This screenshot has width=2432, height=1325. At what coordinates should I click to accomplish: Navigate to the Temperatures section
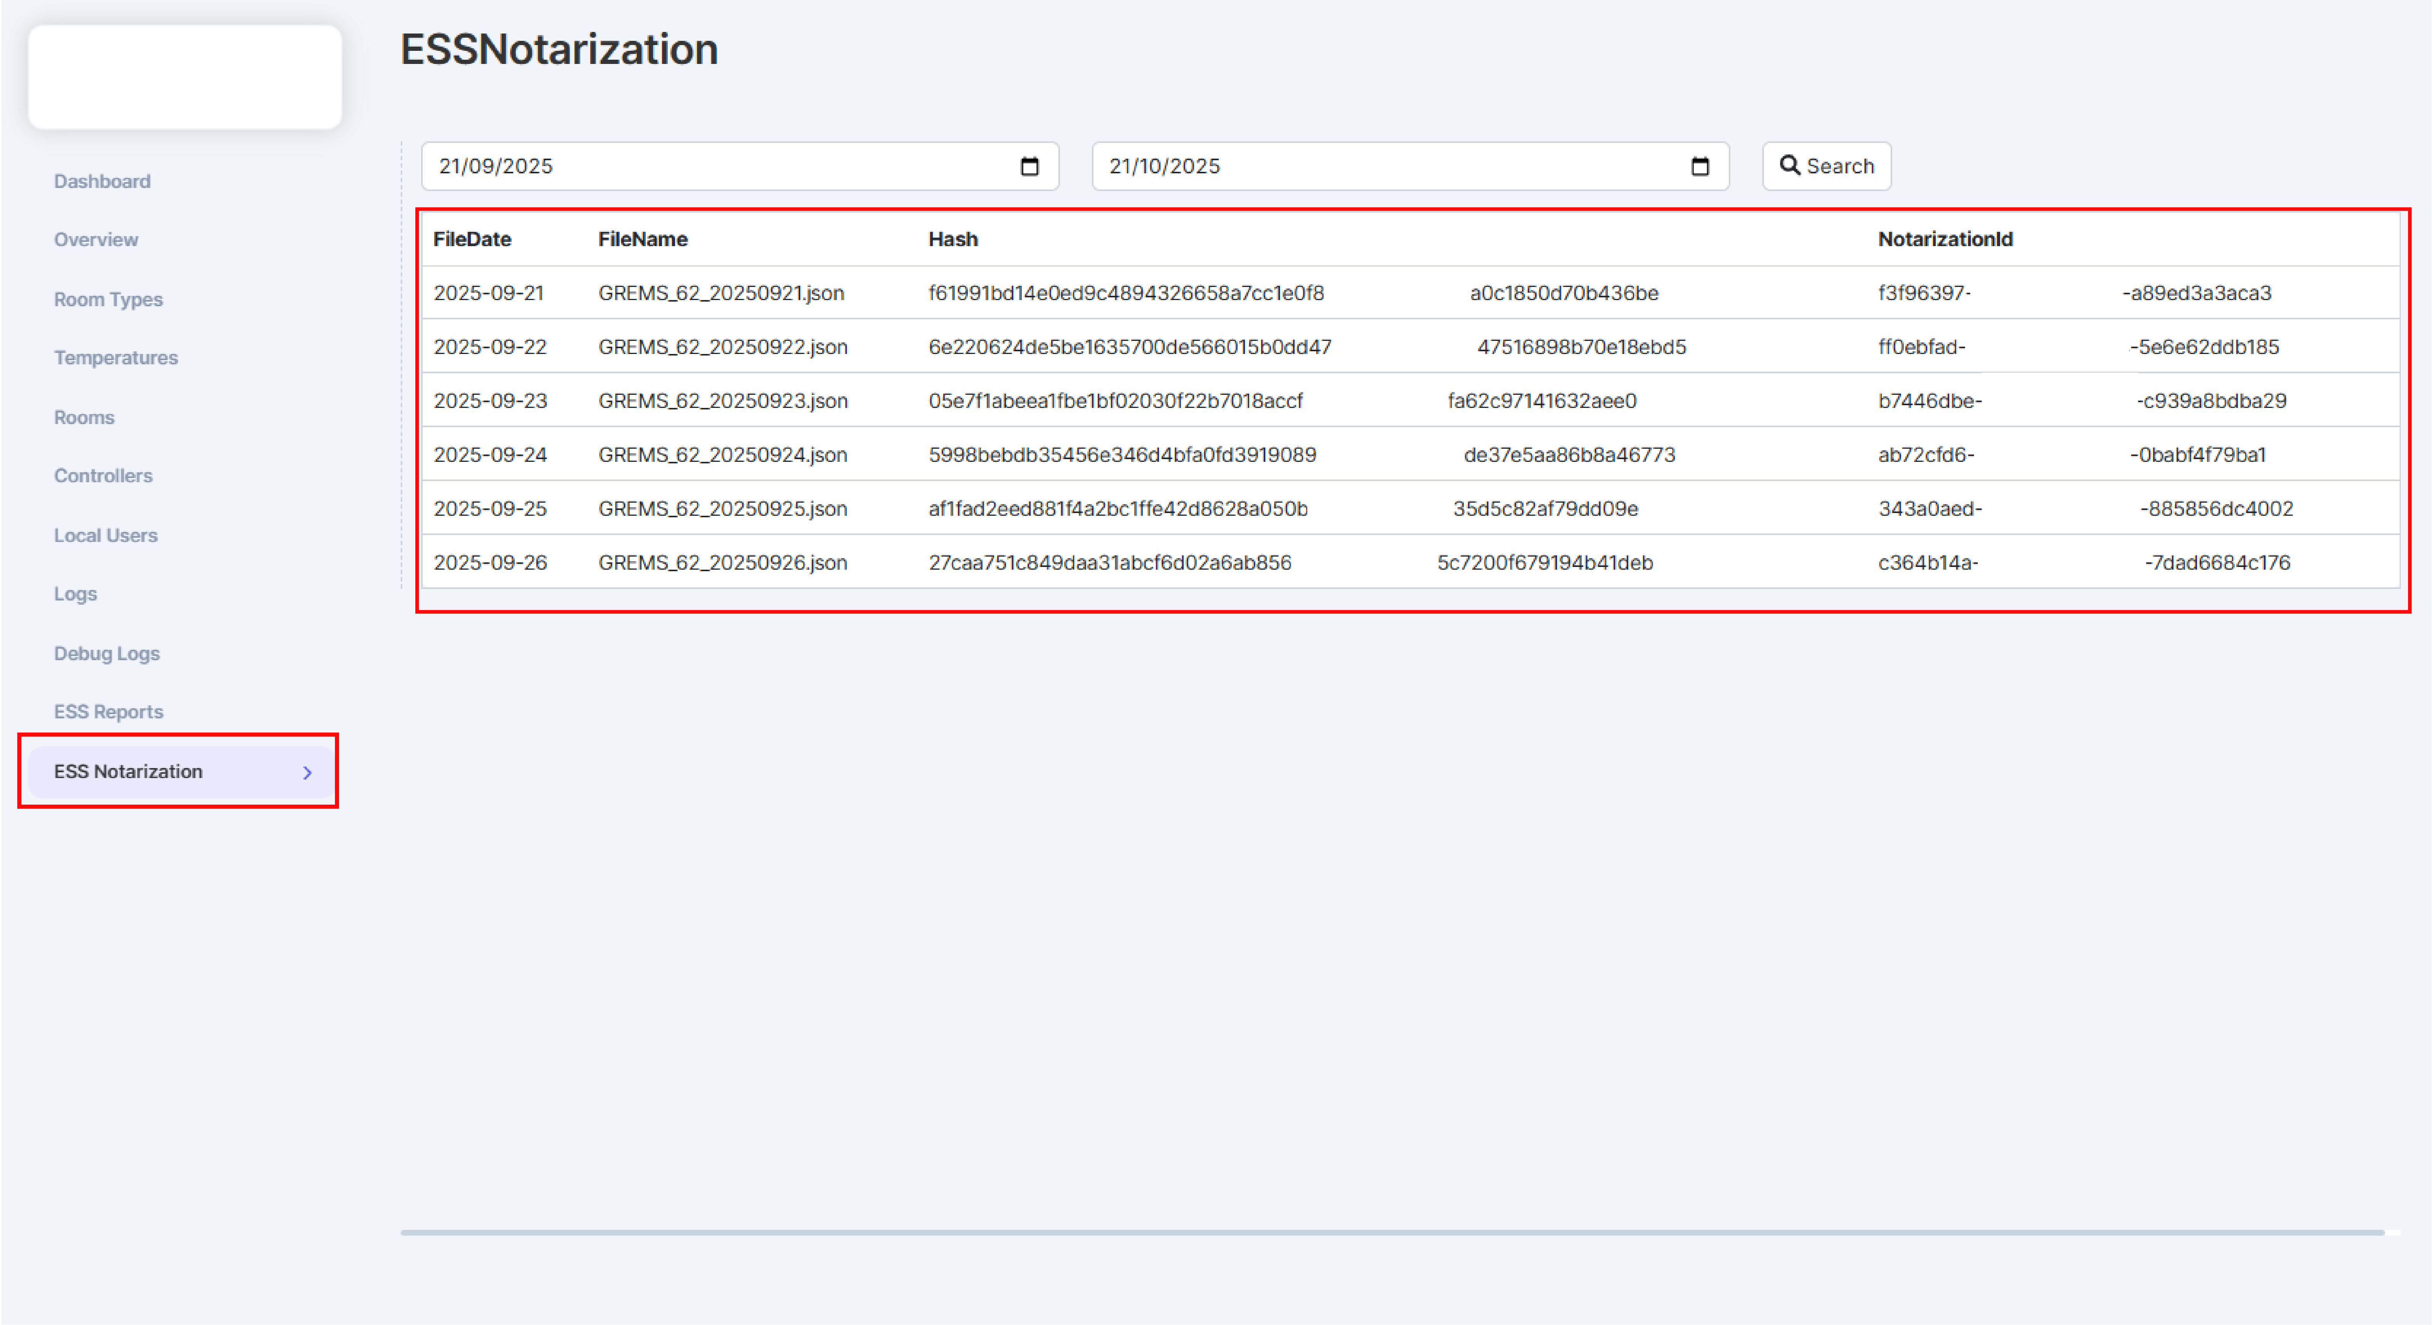(x=116, y=358)
